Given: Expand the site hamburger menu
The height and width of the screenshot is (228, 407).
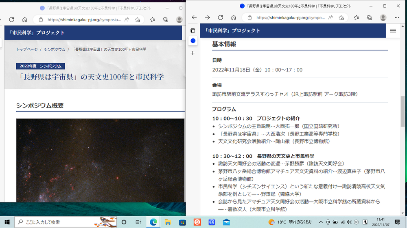Looking at the screenshot, I should click(x=393, y=30).
